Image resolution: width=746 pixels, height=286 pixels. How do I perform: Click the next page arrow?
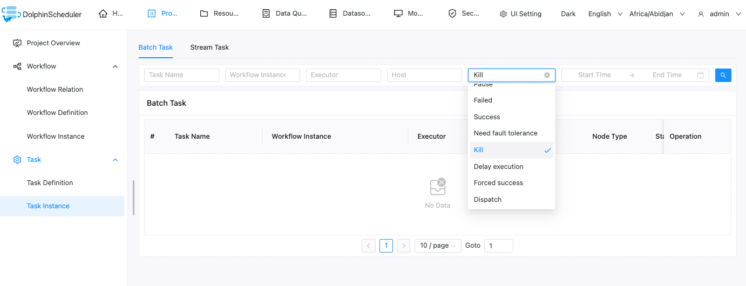tap(403, 246)
